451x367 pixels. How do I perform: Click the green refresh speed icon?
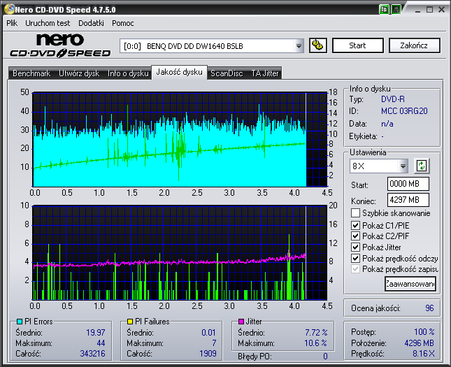[x=422, y=166]
